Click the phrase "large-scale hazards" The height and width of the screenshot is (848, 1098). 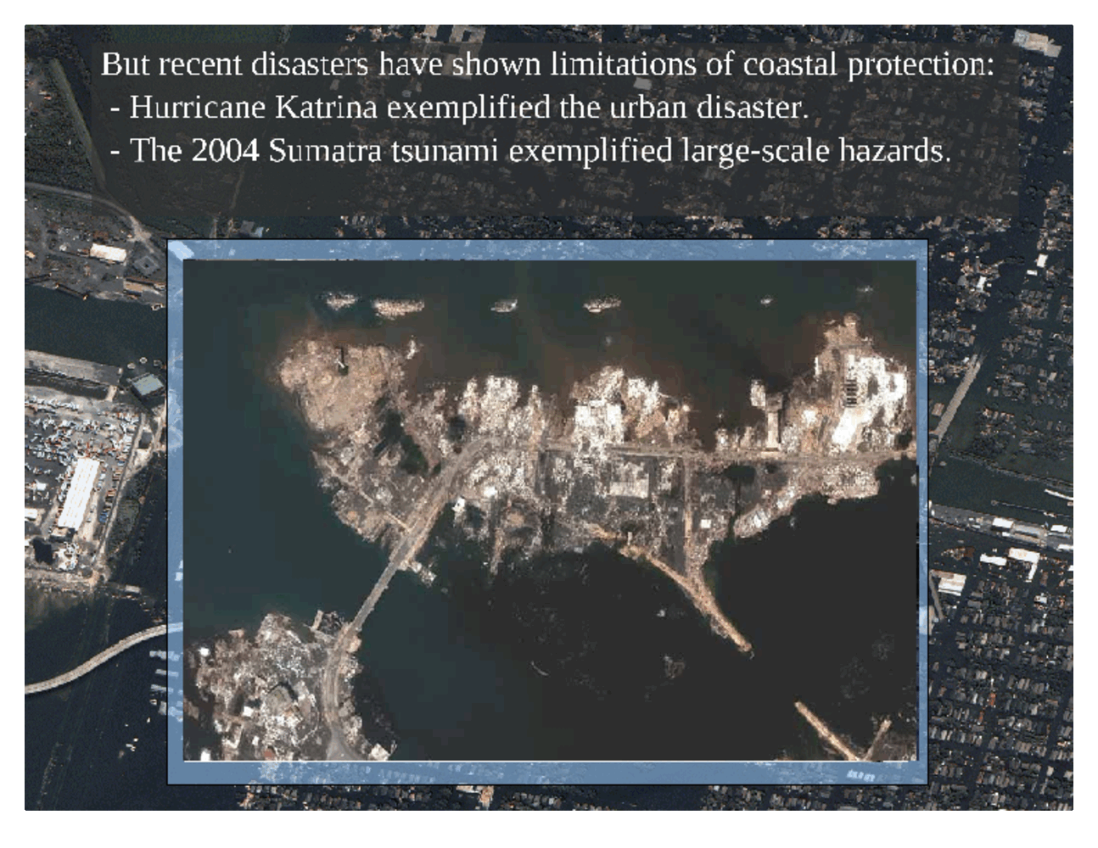click(x=815, y=151)
